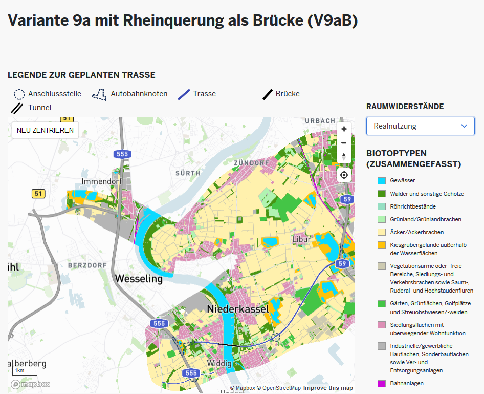Viewport: 484px width, 394px height.
Task: Click the Variante 9a page title
Action: click(183, 20)
